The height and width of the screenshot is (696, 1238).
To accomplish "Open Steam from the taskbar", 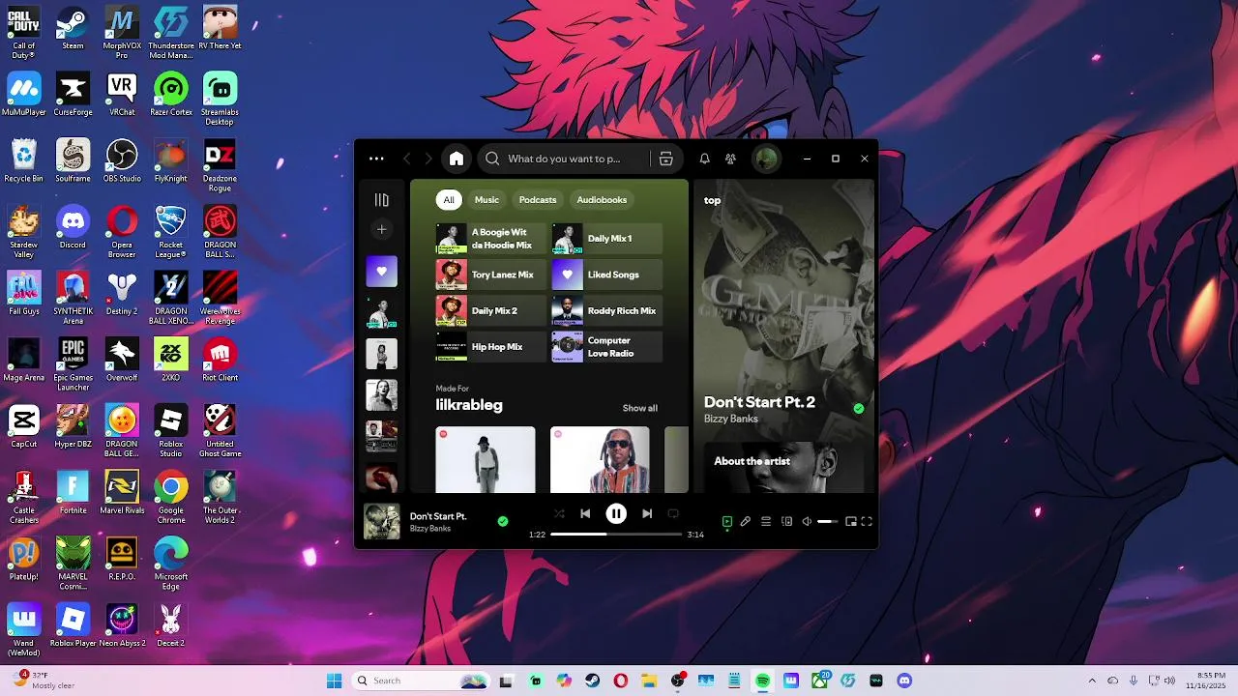I will [593, 681].
